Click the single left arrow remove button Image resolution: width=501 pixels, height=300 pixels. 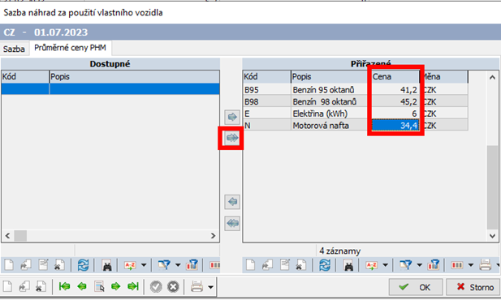232,202
